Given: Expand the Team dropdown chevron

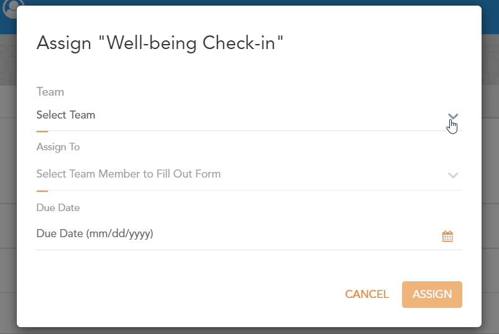Looking at the screenshot, I should tap(453, 116).
